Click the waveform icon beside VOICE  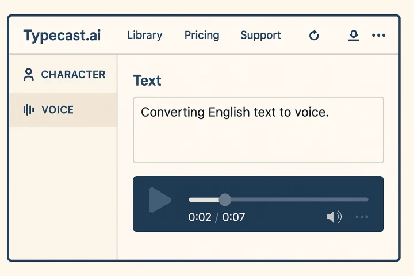click(29, 110)
